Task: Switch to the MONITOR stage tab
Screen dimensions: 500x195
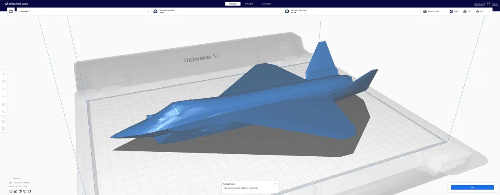Action: (266, 3)
